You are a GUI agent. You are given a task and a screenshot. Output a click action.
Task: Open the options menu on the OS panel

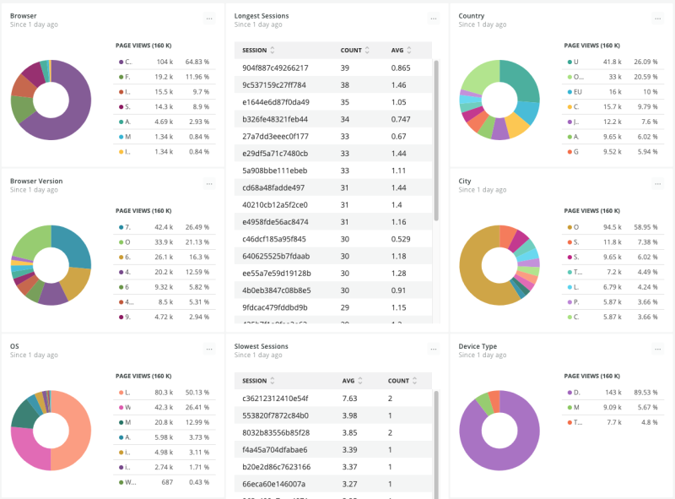click(209, 349)
